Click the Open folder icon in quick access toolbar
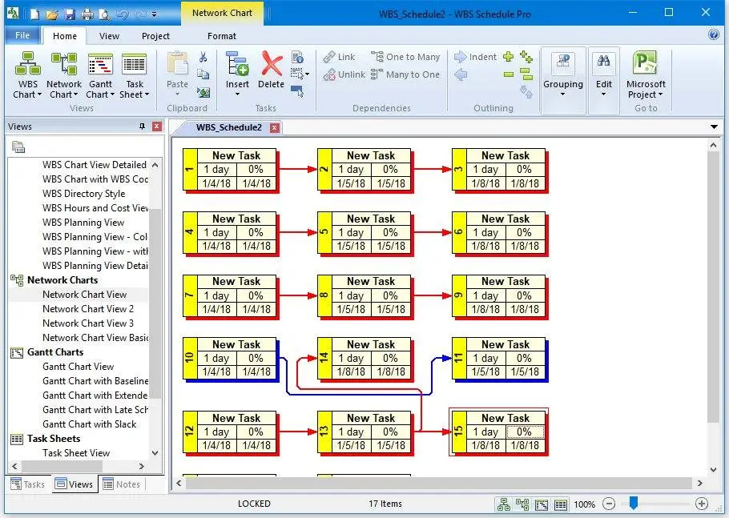Viewport: 729px width, 518px height. pyautogui.click(x=52, y=14)
